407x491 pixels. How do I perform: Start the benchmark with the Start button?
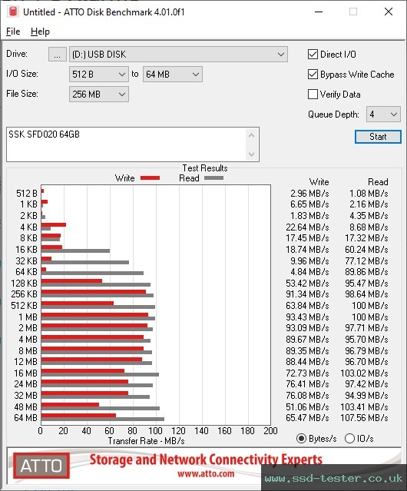pos(378,137)
